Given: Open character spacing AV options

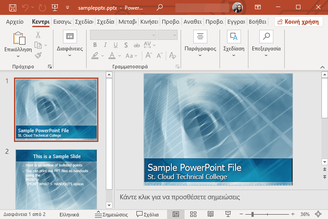Looking at the screenshot, I should pyautogui.click(x=150, y=45).
